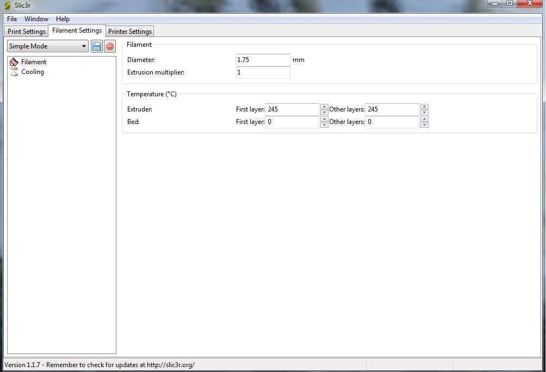Click the Slic3r icon in title bar

tap(7, 5)
